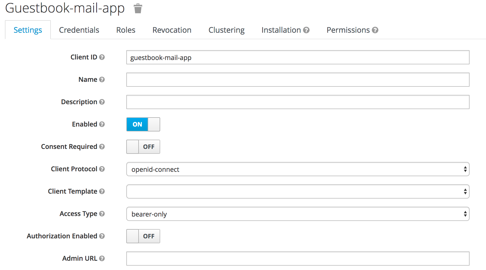This screenshot has width=486, height=270.
Task: Switch to the Credentials tab
Action: 79,30
